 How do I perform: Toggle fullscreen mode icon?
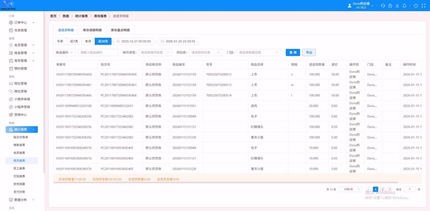click(x=423, y=6)
